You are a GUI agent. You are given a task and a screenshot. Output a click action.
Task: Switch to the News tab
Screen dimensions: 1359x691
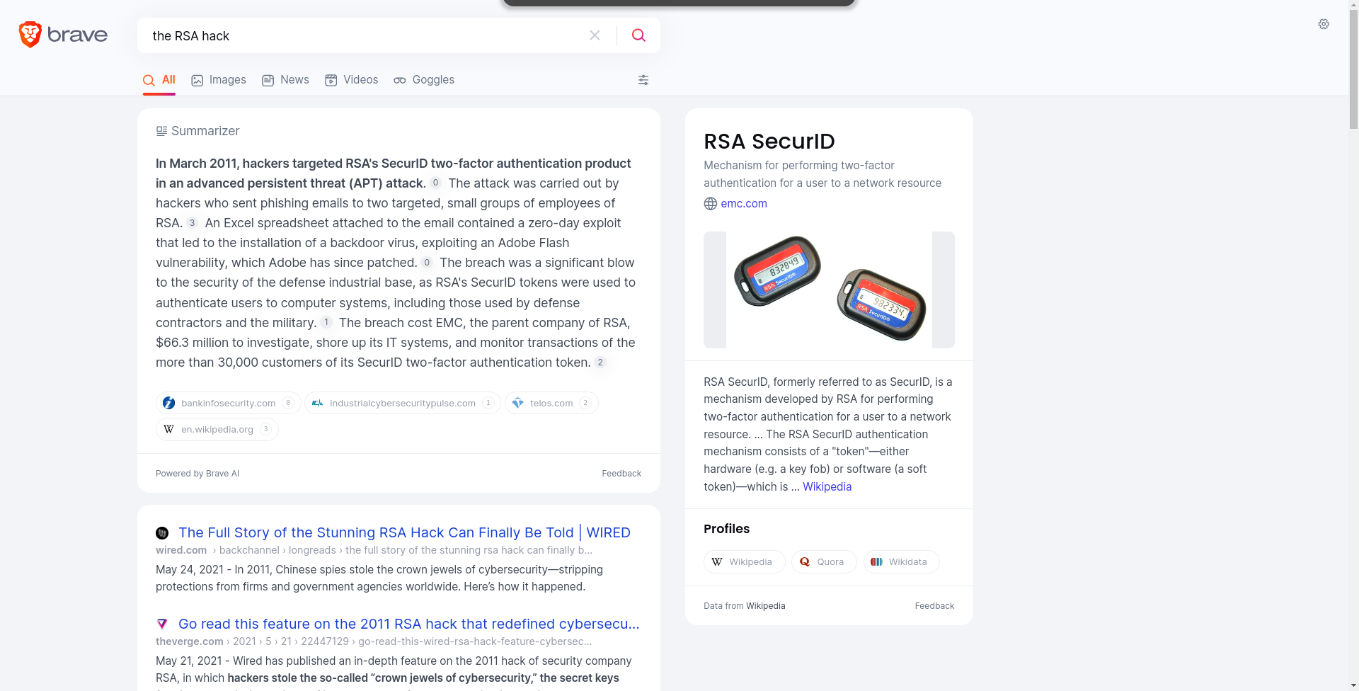[285, 80]
